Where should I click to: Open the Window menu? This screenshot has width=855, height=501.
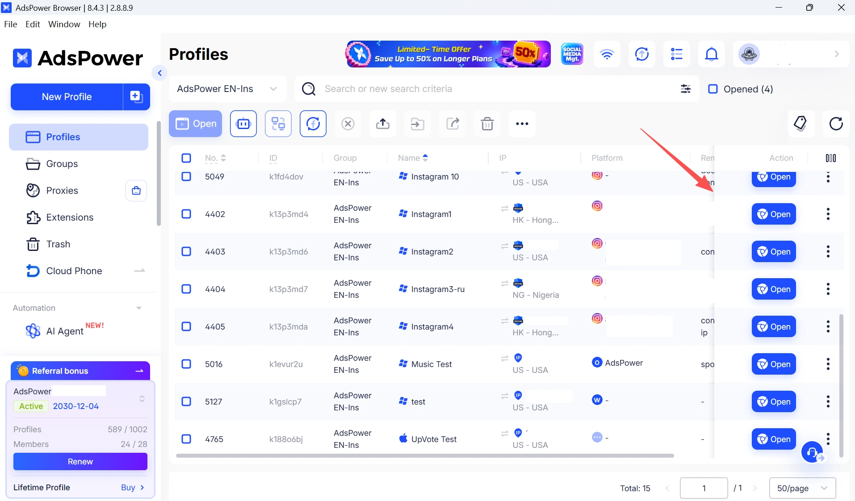(64, 24)
